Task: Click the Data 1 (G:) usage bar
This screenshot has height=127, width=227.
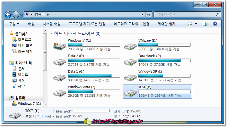Action: (x=94, y=76)
